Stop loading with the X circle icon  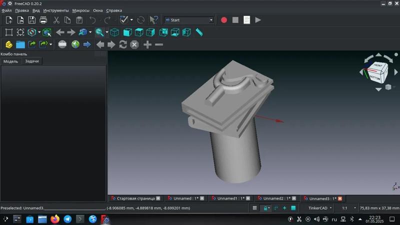tap(134, 44)
